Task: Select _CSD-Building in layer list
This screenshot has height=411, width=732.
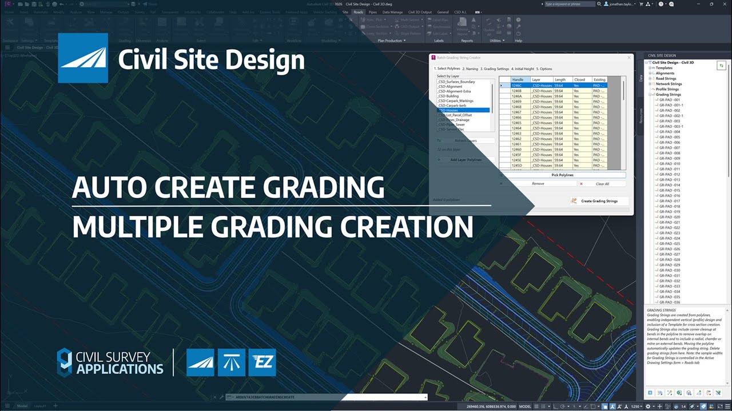Action: tap(448, 96)
